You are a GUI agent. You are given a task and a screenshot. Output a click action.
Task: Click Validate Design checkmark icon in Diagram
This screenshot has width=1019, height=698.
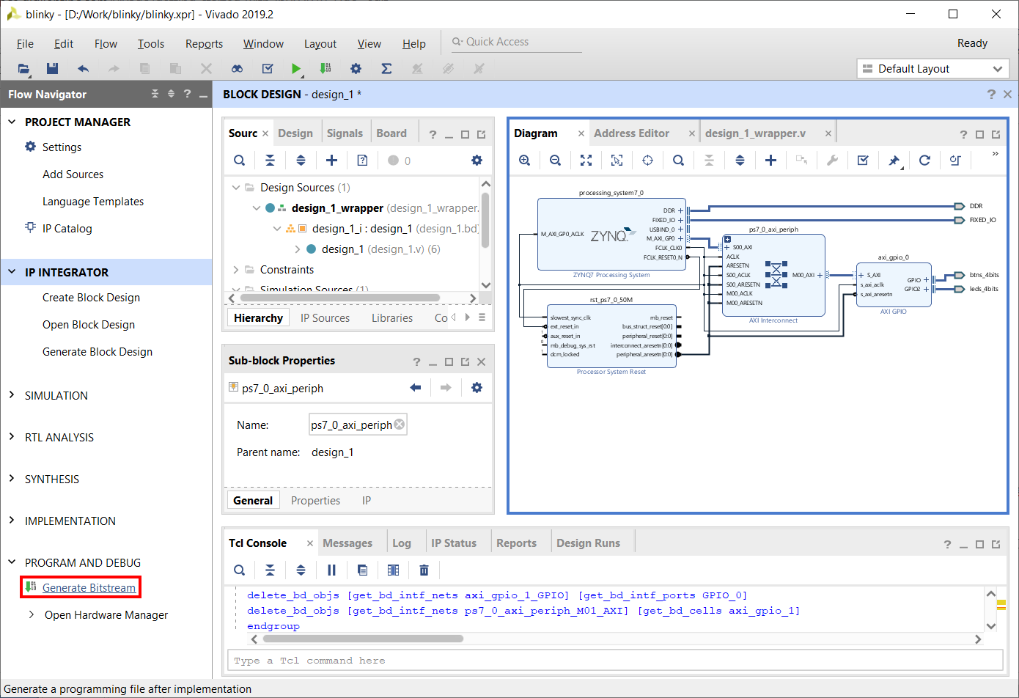(863, 161)
